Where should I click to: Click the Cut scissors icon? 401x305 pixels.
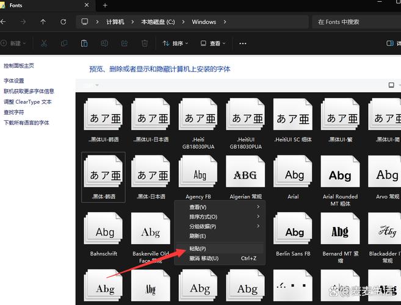pyautogui.click(x=45, y=44)
